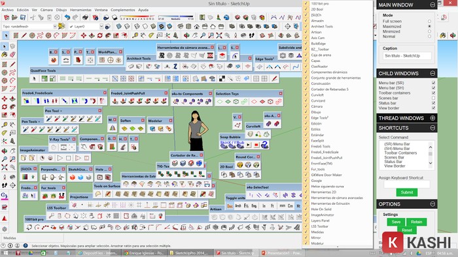Click the play icon in Soap Bubble toolbar

click(x=248, y=144)
